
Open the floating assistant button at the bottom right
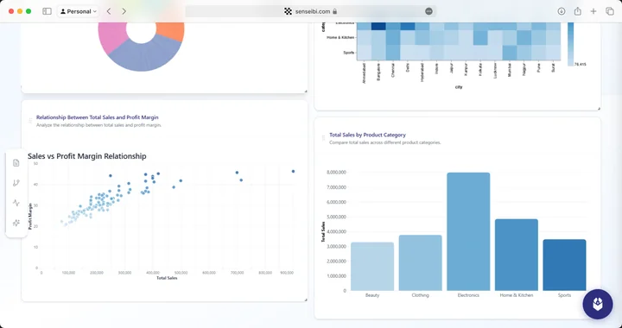598,304
